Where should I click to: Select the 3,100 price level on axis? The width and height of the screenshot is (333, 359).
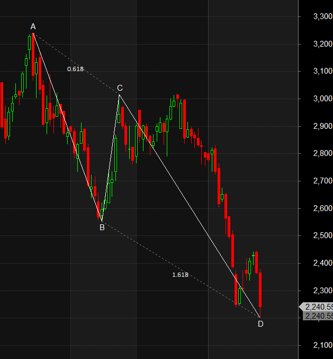click(x=323, y=72)
